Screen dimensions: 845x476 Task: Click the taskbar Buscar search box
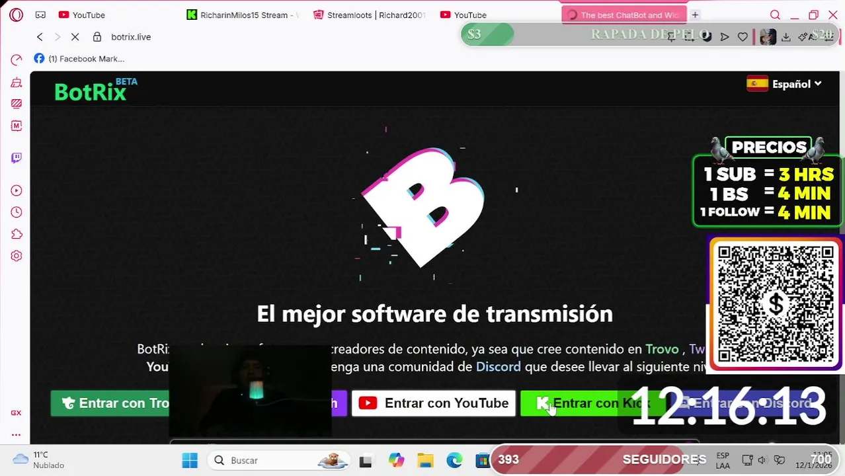pyautogui.click(x=278, y=460)
